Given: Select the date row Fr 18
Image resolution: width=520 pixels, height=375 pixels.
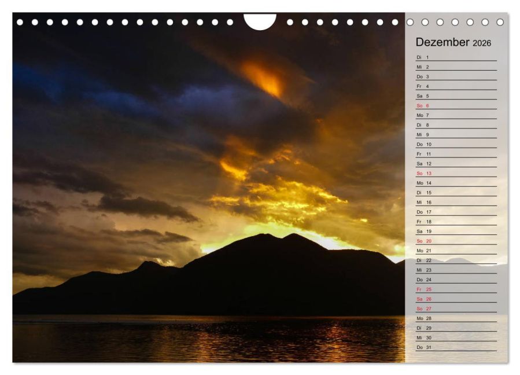Looking at the screenshot, I should pyautogui.click(x=456, y=222).
